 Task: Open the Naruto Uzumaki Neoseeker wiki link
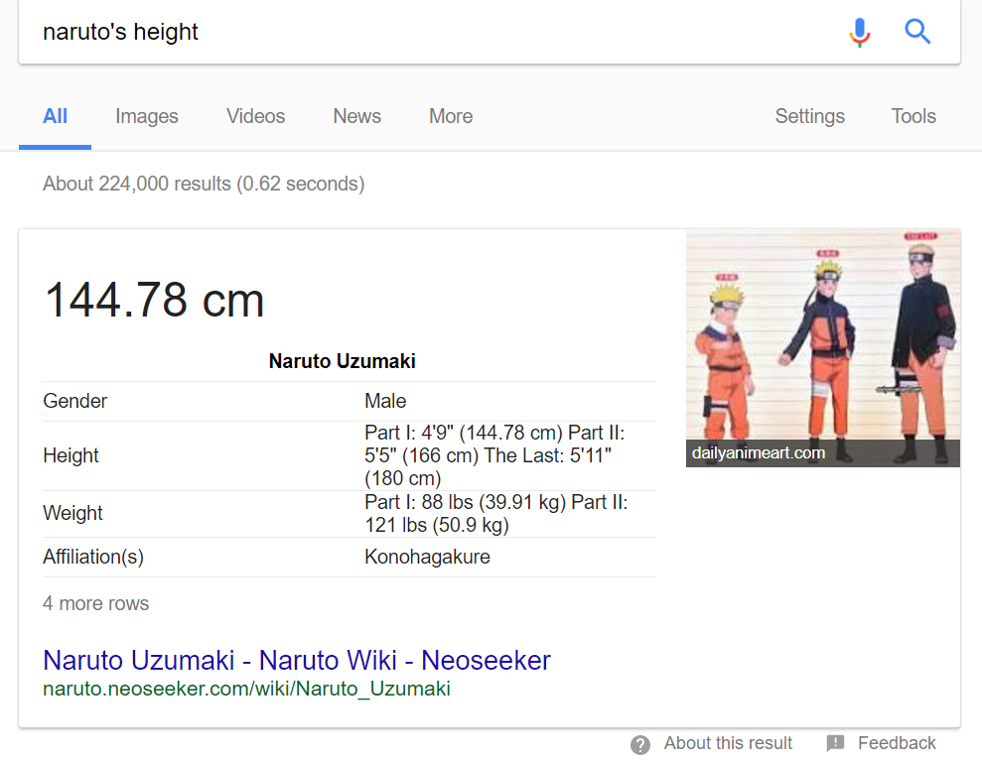[x=297, y=660]
